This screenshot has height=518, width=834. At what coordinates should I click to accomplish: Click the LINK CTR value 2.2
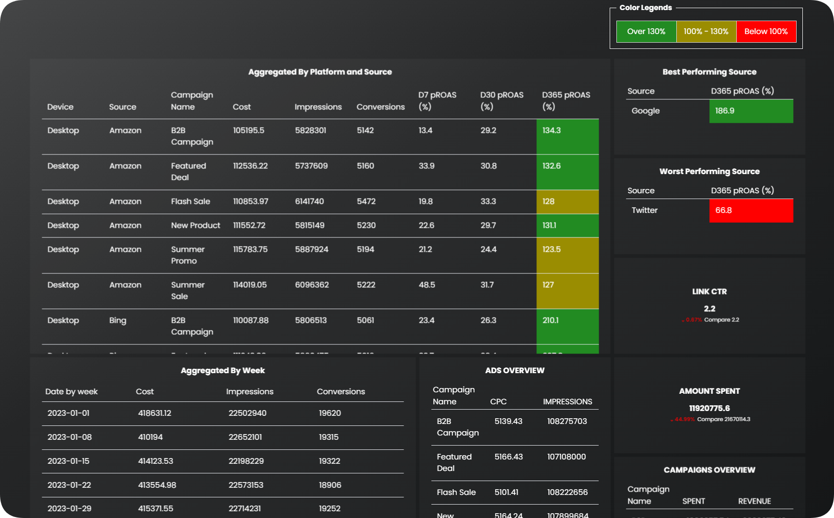pos(709,309)
